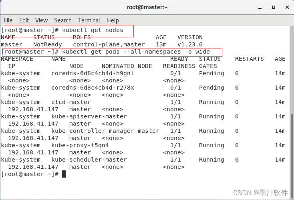This screenshot has height=200, width=294.
Task: Click the 13m age value
Action: tap(161, 44)
